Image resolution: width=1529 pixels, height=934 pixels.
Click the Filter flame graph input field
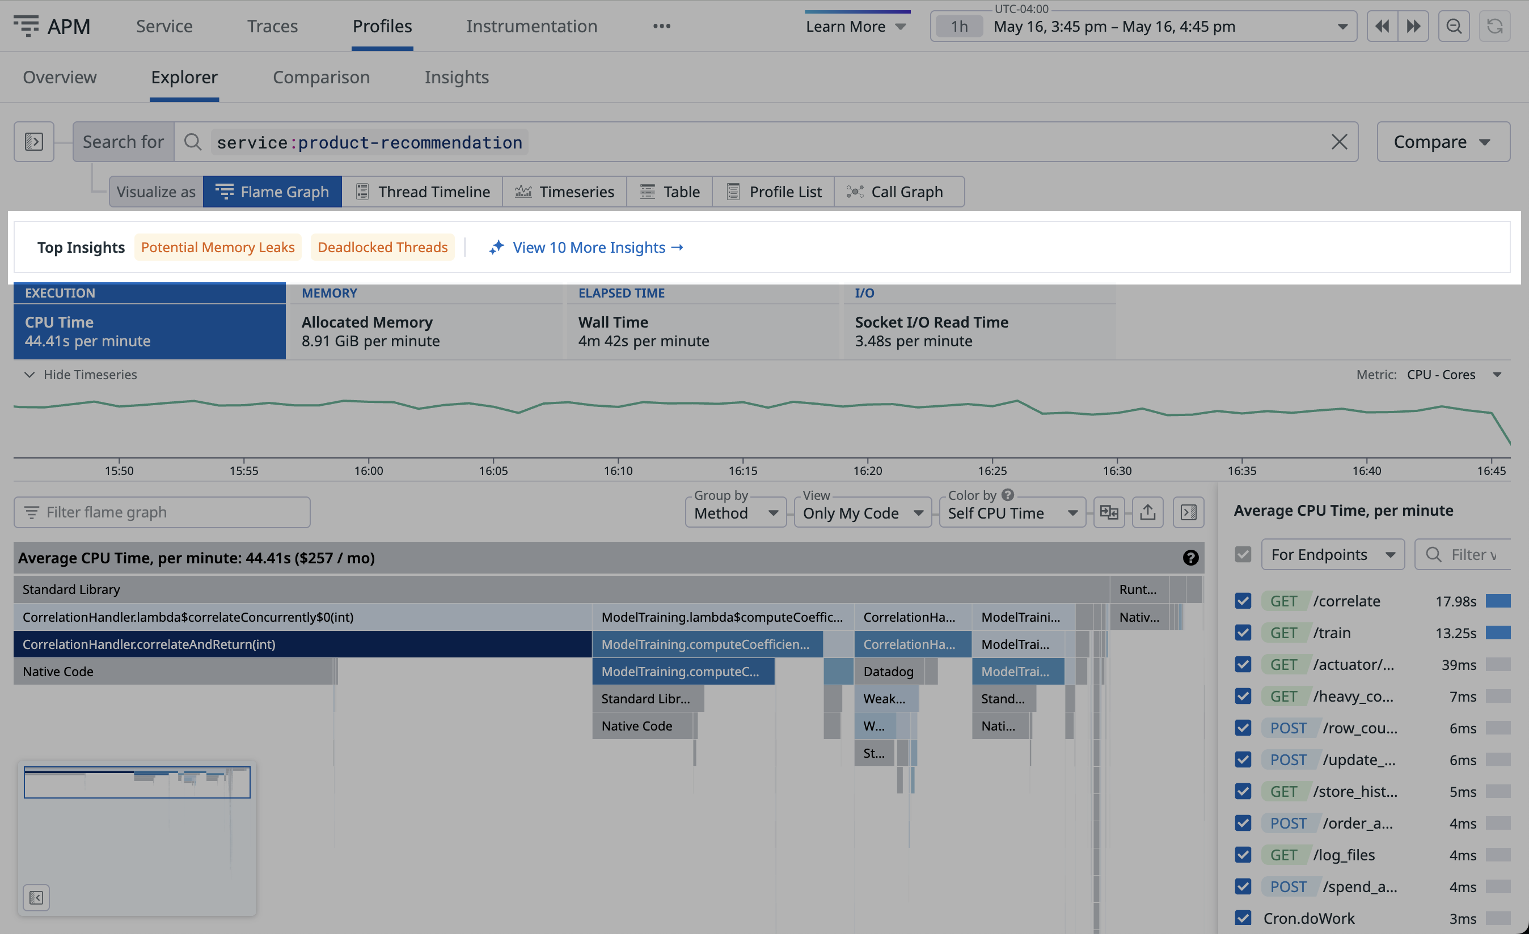(163, 512)
